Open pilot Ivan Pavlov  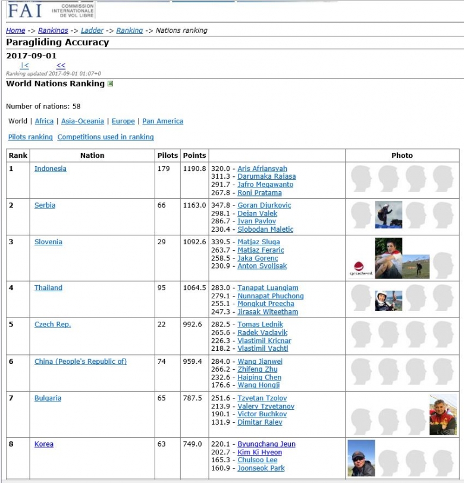(256, 221)
